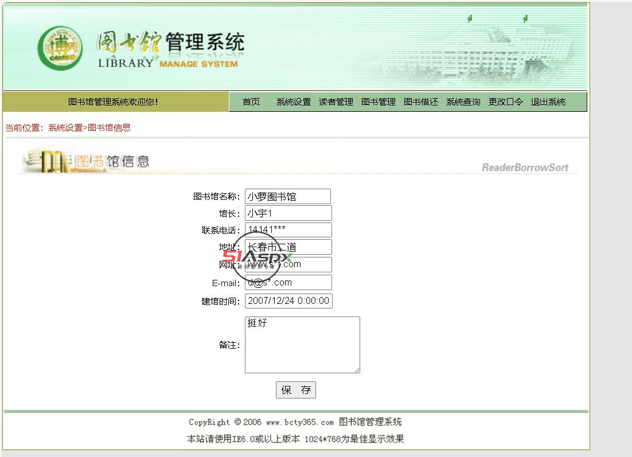The height and width of the screenshot is (457, 632).
Task: Click the E-mail field label
Action: (x=226, y=283)
